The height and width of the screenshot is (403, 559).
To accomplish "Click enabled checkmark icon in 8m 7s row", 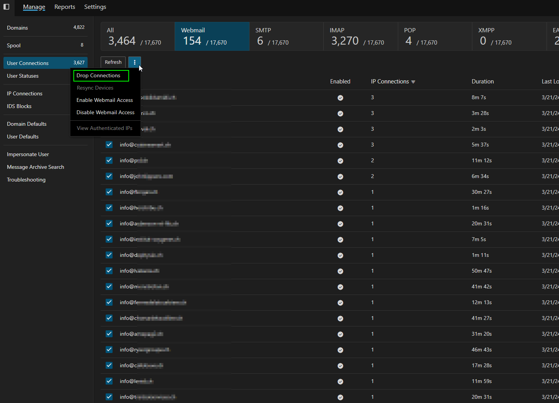I will tap(340, 98).
